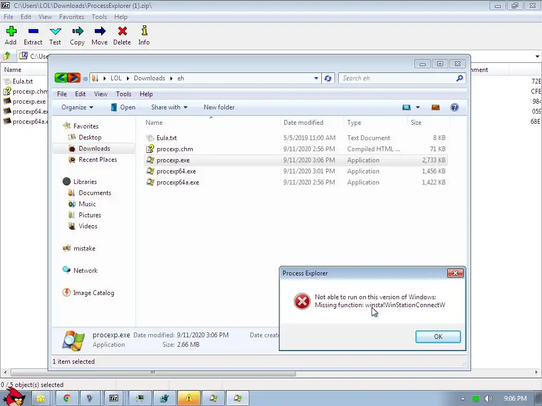This screenshot has height=406, width=542.
Task: Click the Open button in Explorer toolbar
Action: [x=123, y=107]
